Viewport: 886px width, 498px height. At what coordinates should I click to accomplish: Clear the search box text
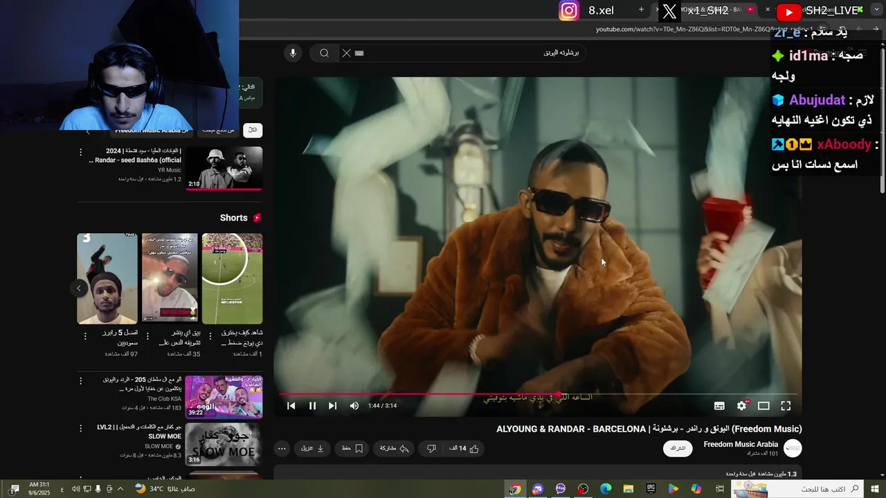(347, 53)
